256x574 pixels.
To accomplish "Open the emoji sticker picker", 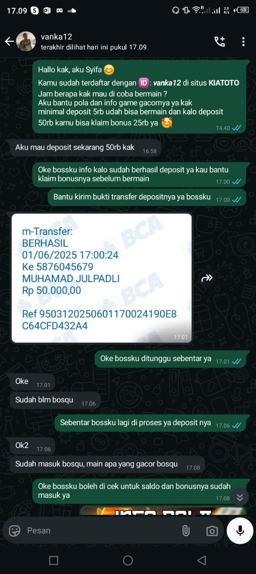I will (x=15, y=531).
